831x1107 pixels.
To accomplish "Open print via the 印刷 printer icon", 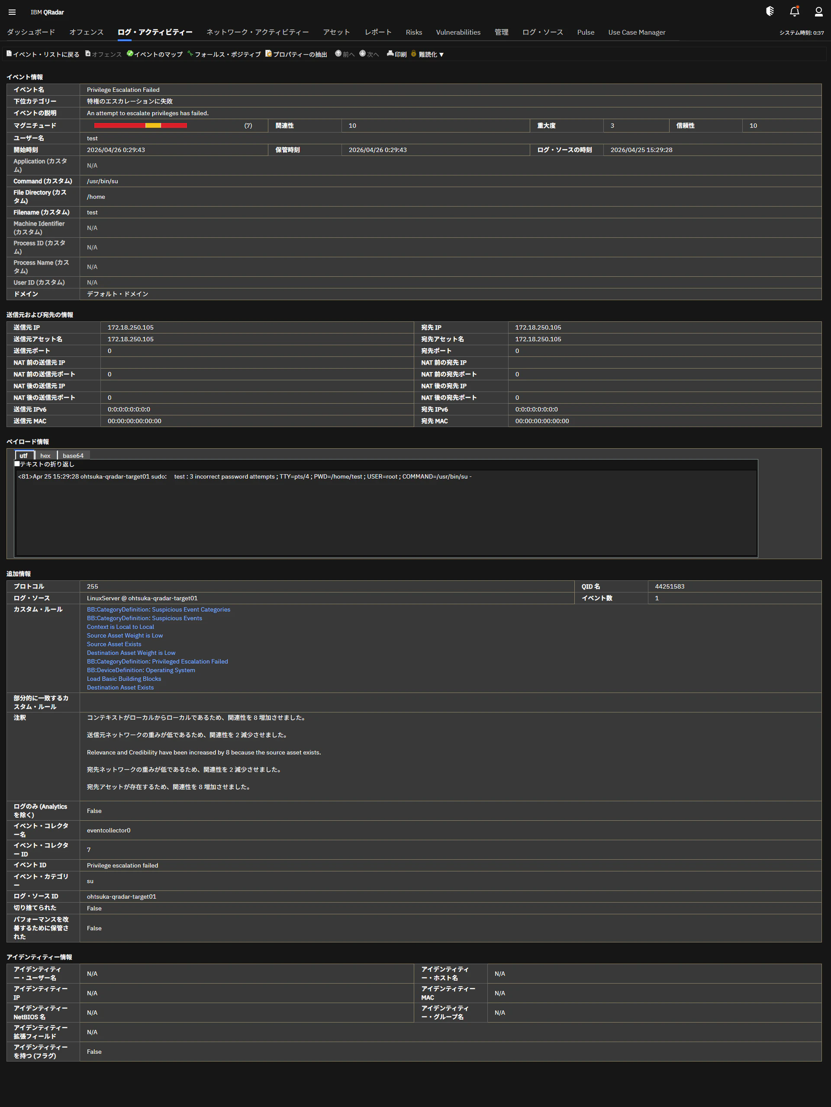I will [390, 54].
